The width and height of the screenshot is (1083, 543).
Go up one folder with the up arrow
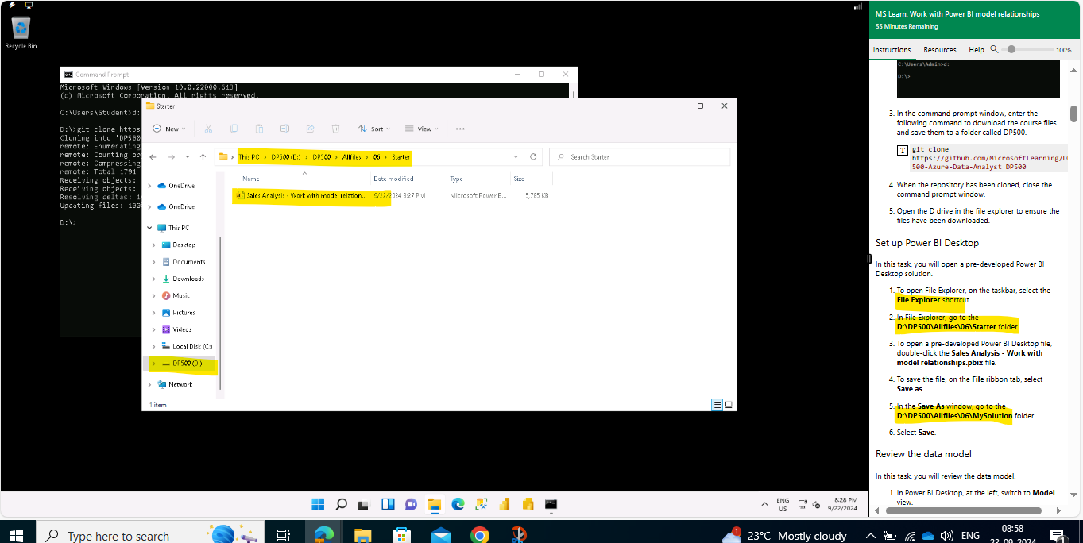[x=203, y=157]
